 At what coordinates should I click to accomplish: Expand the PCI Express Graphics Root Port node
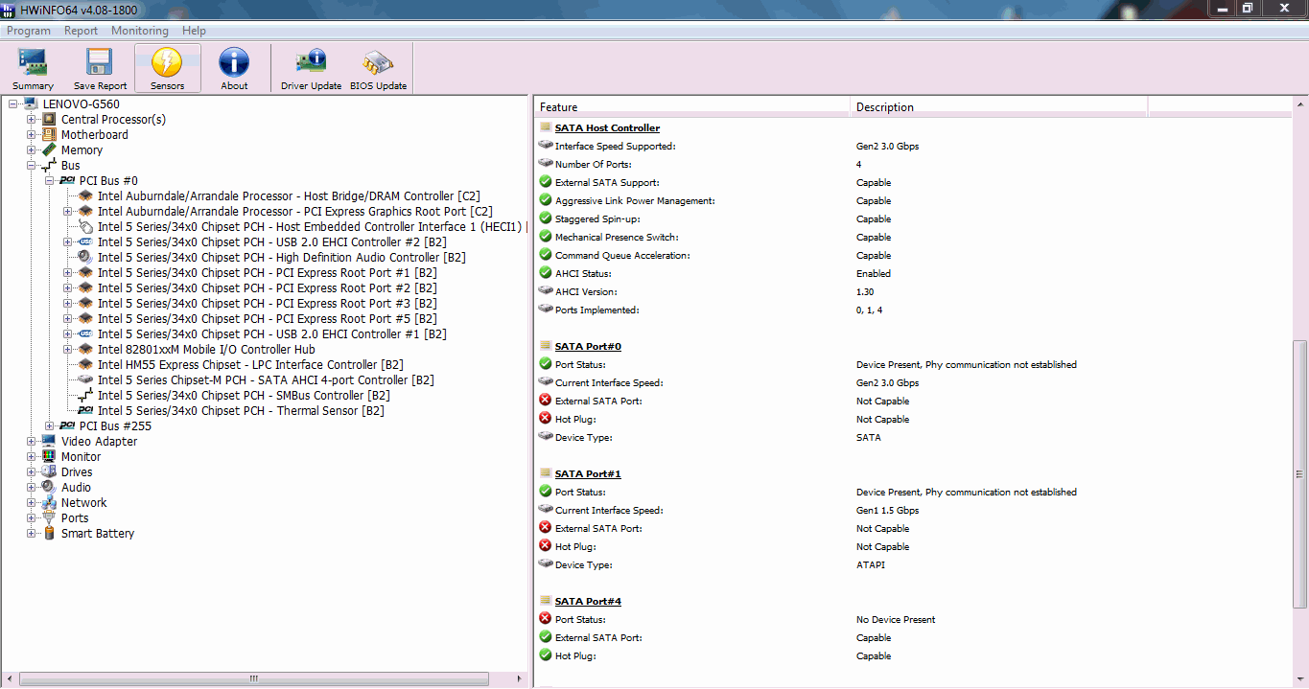pos(68,212)
